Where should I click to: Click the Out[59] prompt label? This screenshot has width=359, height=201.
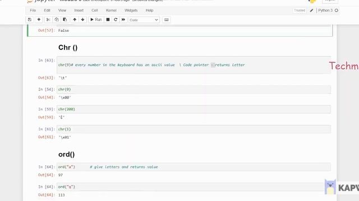pyautogui.click(x=47, y=117)
